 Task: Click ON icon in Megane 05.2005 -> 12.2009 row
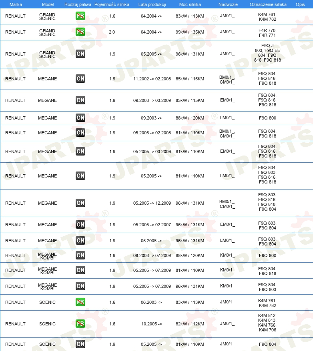[x=80, y=203]
